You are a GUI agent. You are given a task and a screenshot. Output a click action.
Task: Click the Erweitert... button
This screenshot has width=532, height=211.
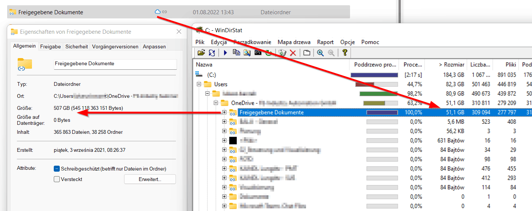tap(150, 179)
